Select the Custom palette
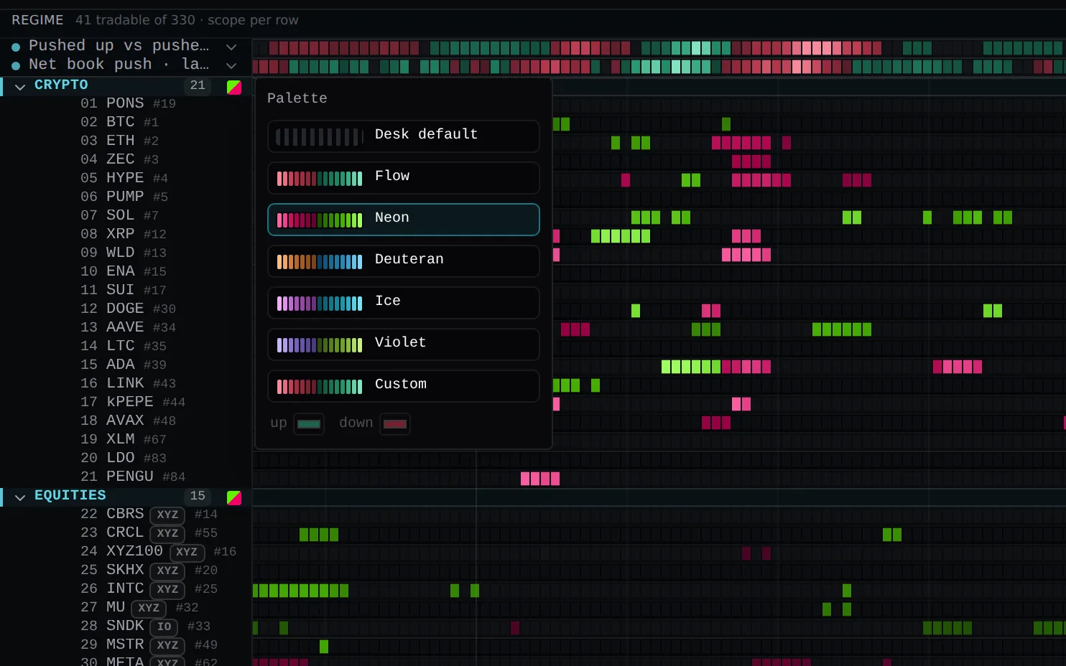Viewport: 1066px width, 666px height. (404, 386)
